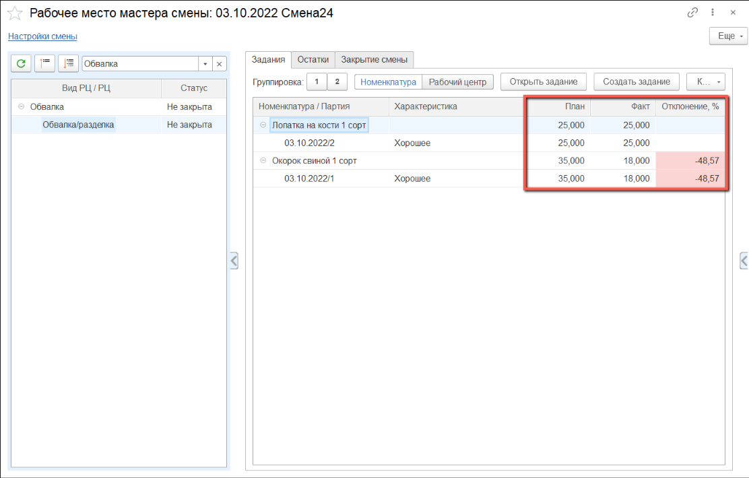Viewport: 749px width, 478px height.
Task: Collapse the left panel with arrow handle
Action: pos(234,261)
